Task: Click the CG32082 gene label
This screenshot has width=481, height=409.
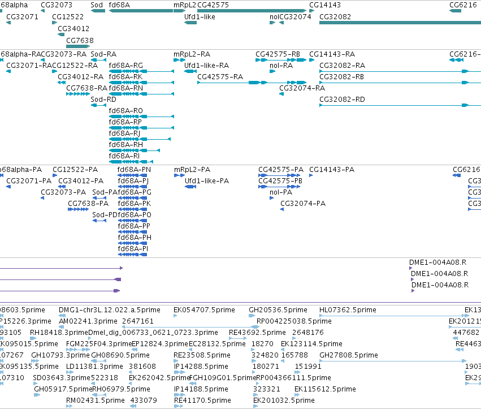Action: (x=335, y=17)
